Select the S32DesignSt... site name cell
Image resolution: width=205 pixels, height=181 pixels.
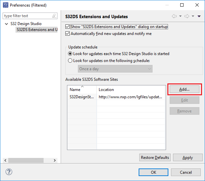click(82, 97)
